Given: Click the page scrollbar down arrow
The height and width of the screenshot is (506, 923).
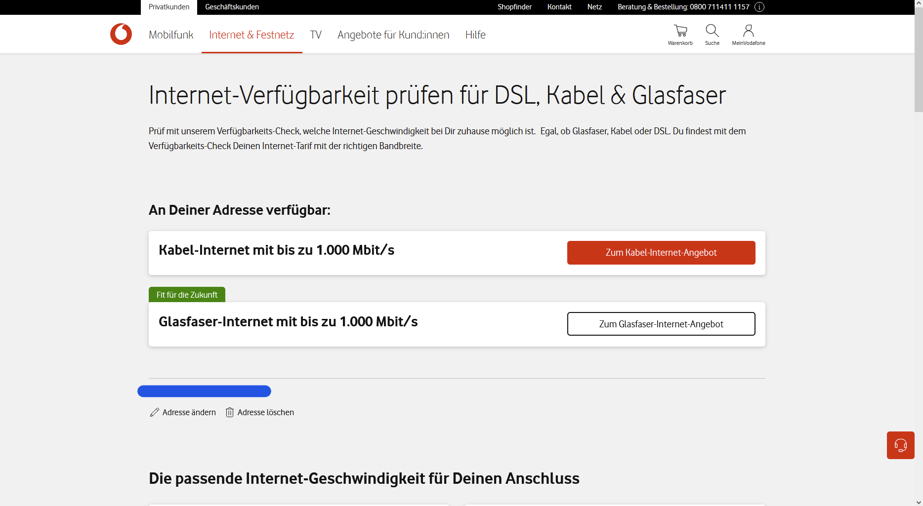Looking at the screenshot, I should [919, 502].
